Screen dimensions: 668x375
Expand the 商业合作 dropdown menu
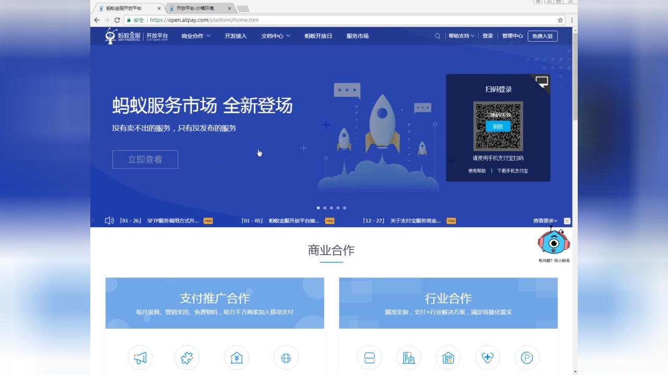point(196,36)
